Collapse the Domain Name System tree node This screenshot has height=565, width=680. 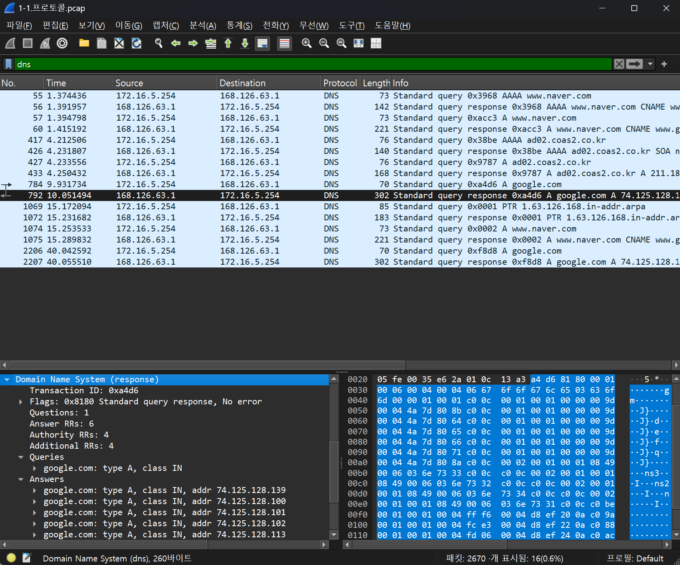(x=7, y=379)
